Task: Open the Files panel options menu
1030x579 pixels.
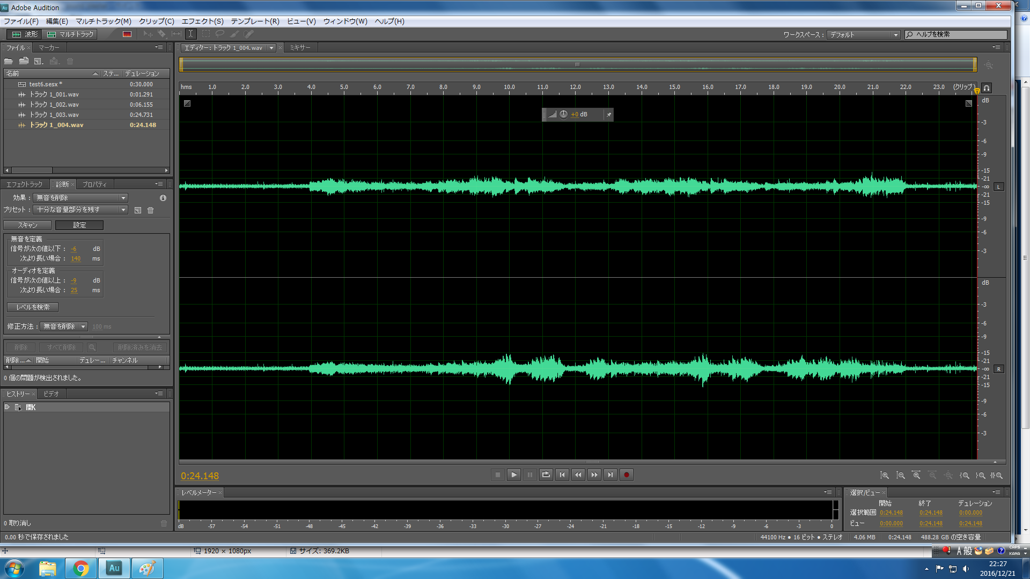Action: click(159, 48)
